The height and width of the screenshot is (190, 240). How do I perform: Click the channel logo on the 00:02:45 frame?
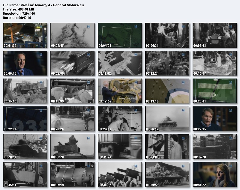(x=88, y=27)
